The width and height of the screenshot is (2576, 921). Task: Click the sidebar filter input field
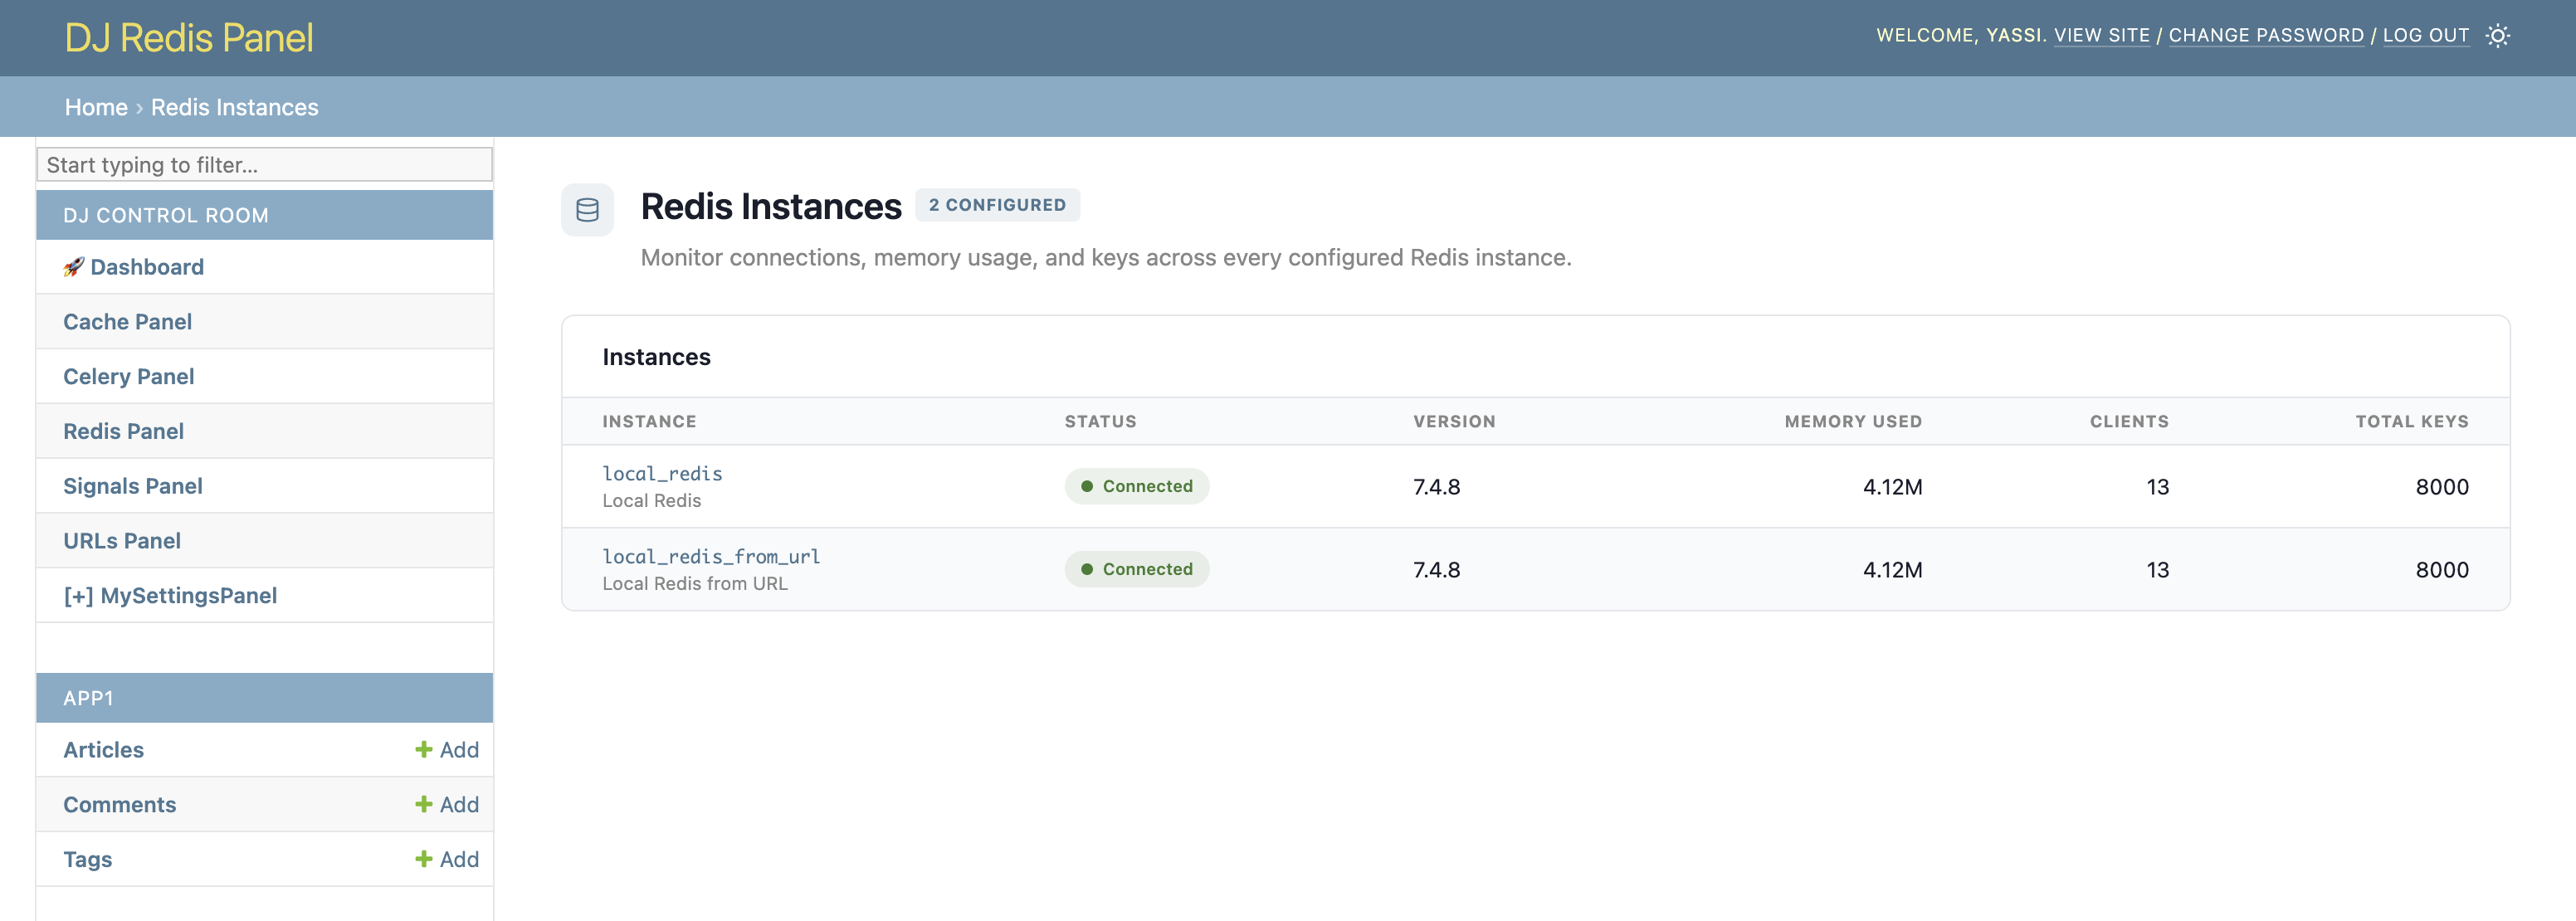(264, 165)
